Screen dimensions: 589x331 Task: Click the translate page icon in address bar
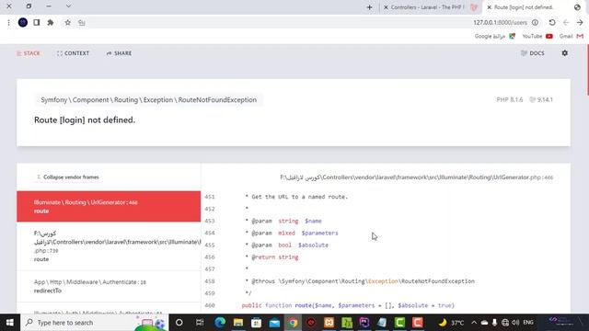(x=82, y=22)
